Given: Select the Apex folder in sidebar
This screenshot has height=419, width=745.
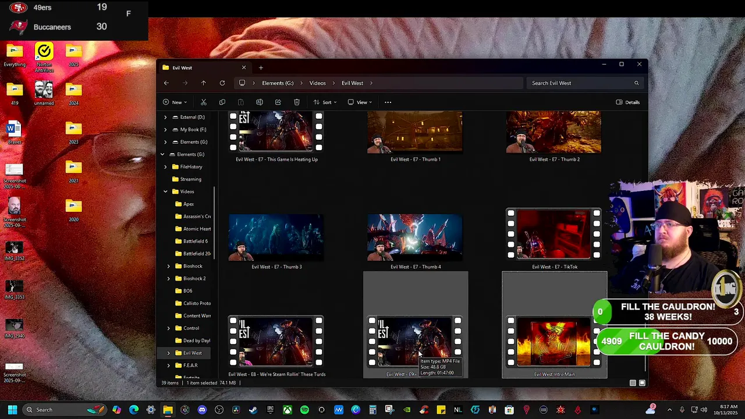Looking at the screenshot, I should [189, 204].
